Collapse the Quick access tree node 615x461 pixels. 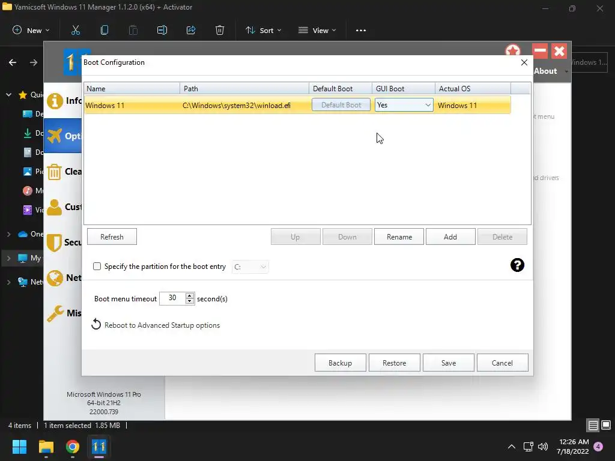(x=8, y=94)
